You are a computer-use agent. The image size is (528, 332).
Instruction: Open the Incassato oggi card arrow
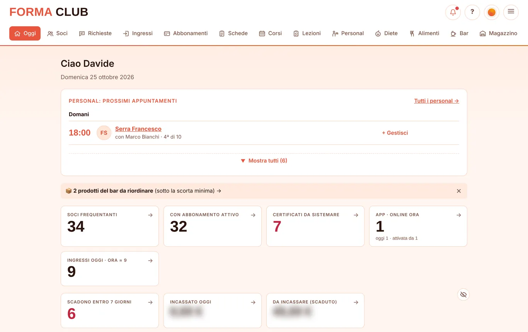coord(253,302)
